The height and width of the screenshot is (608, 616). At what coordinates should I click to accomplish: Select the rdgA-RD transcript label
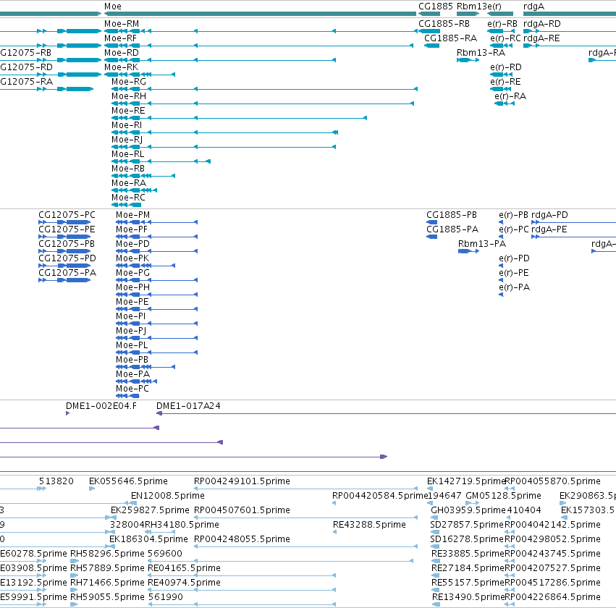pos(542,24)
